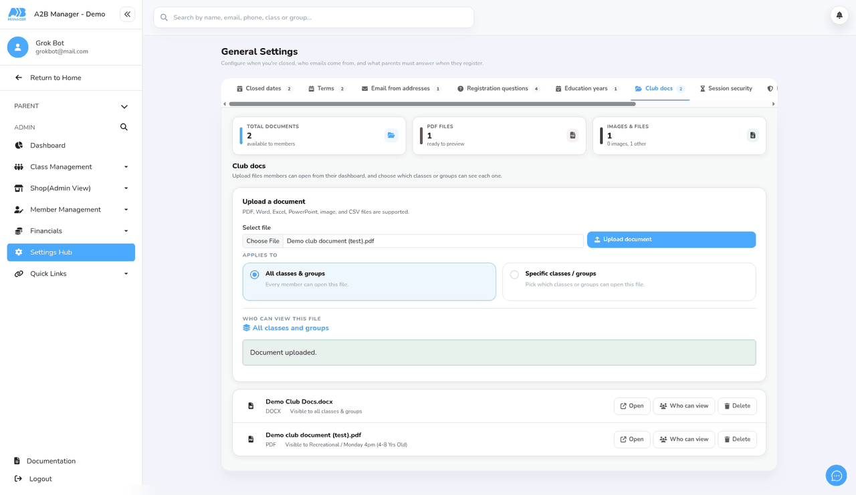Click the PDF Files card icon
Image resolution: width=856 pixels, height=495 pixels.
pyautogui.click(x=572, y=136)
